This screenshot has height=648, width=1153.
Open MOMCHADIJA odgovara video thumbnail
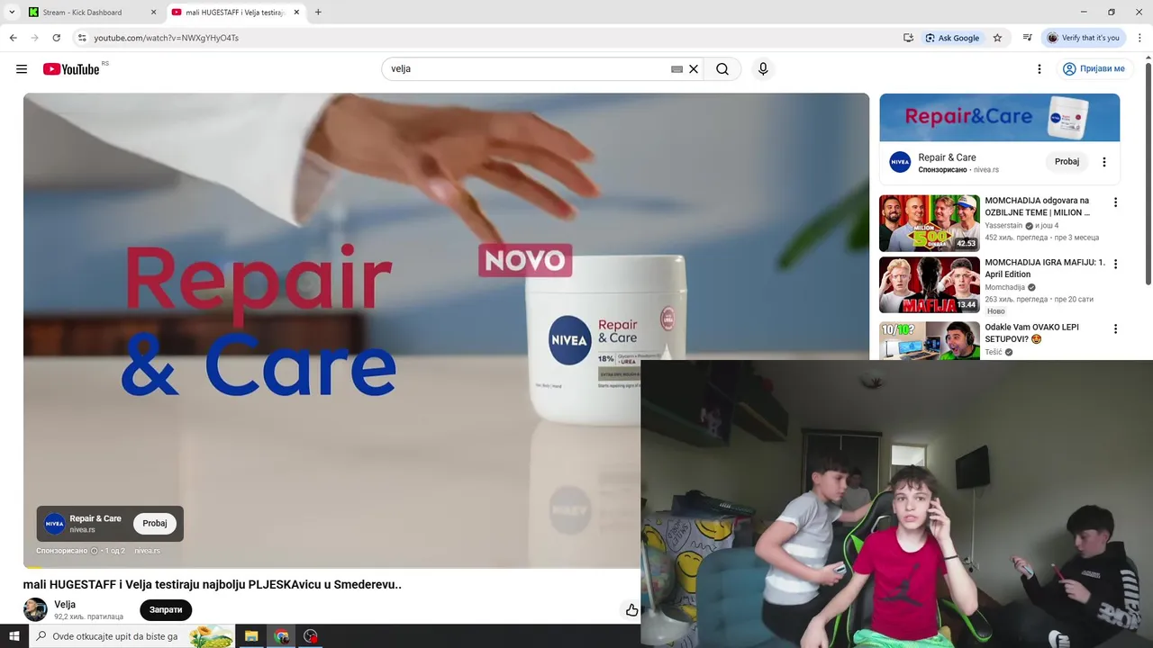point(929,223)
